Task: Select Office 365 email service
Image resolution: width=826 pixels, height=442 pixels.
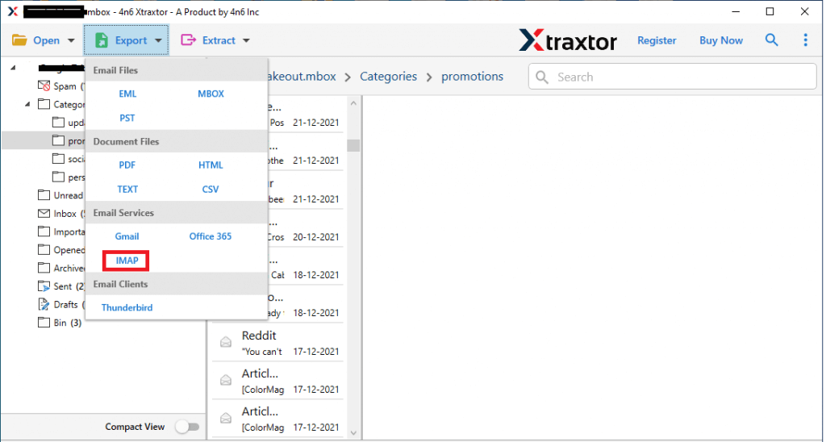Action: tap(211, 236)
